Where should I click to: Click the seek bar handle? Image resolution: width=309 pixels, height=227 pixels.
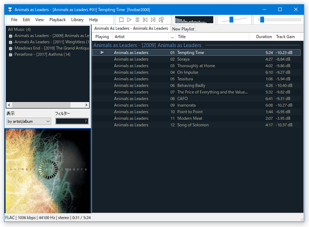[262, 19]
